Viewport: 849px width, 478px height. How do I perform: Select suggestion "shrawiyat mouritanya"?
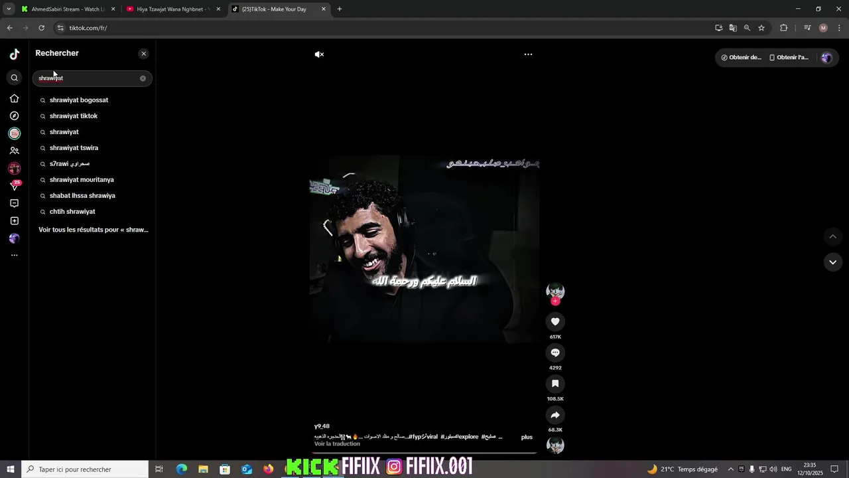pyautogui.click(x=82, y=180)
